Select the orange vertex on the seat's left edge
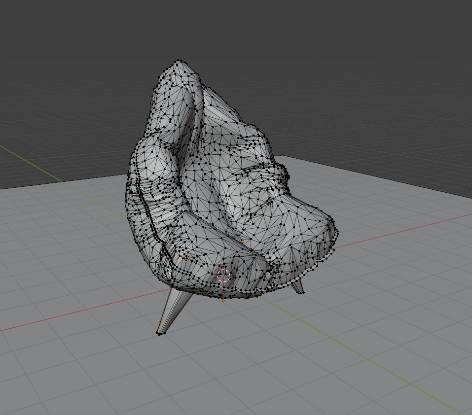 186,259
